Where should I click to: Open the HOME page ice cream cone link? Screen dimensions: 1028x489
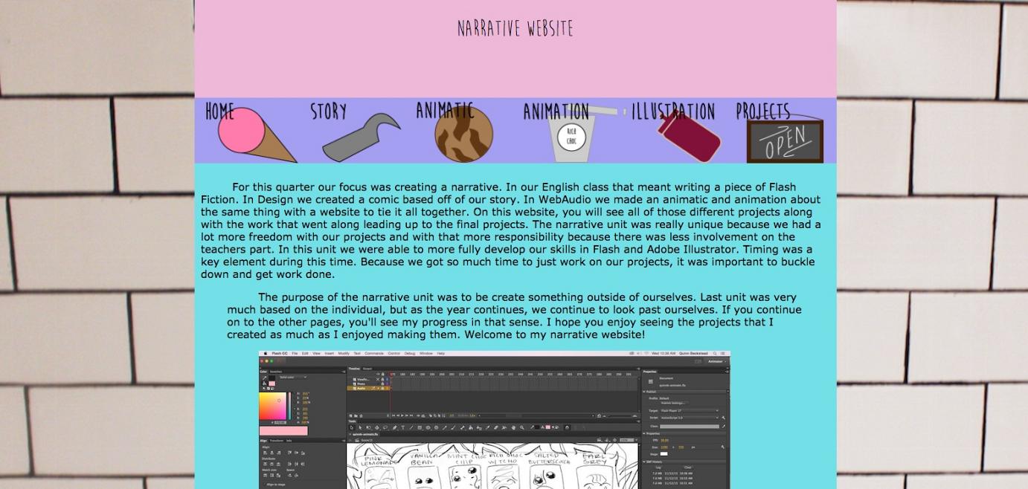251,132
